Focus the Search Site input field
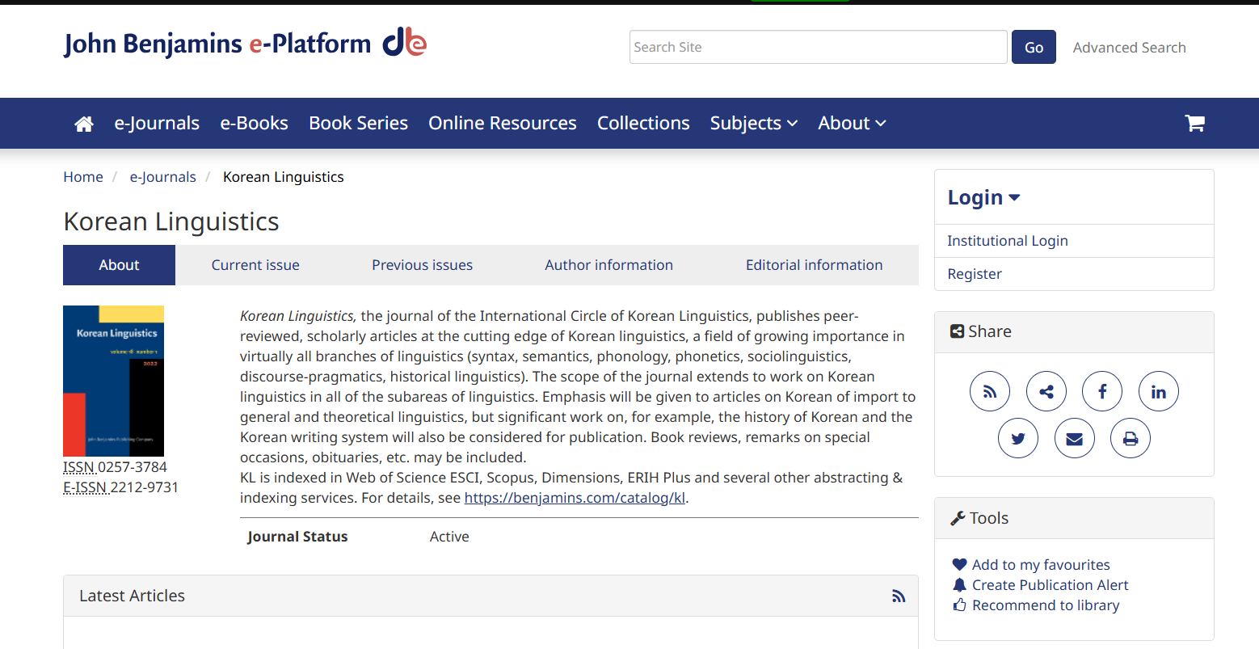The width and height of the screenshot is (1259, 649). tap(818, 47)
